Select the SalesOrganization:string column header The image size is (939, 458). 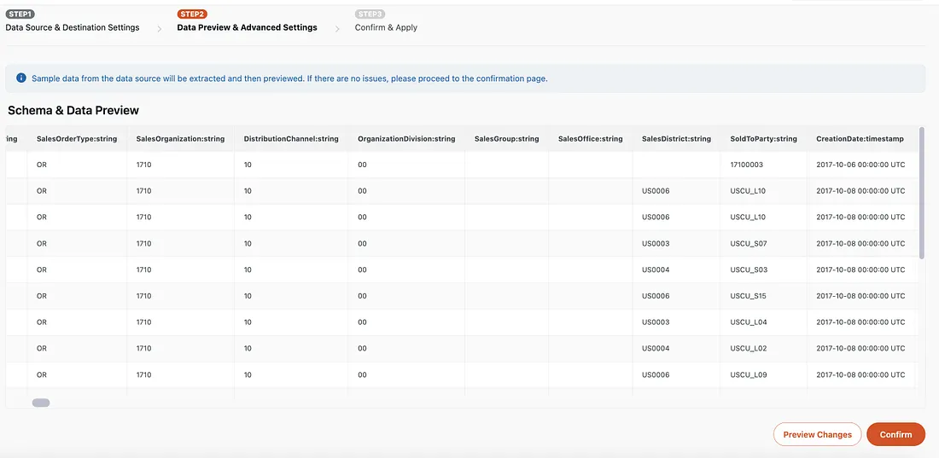180,139
